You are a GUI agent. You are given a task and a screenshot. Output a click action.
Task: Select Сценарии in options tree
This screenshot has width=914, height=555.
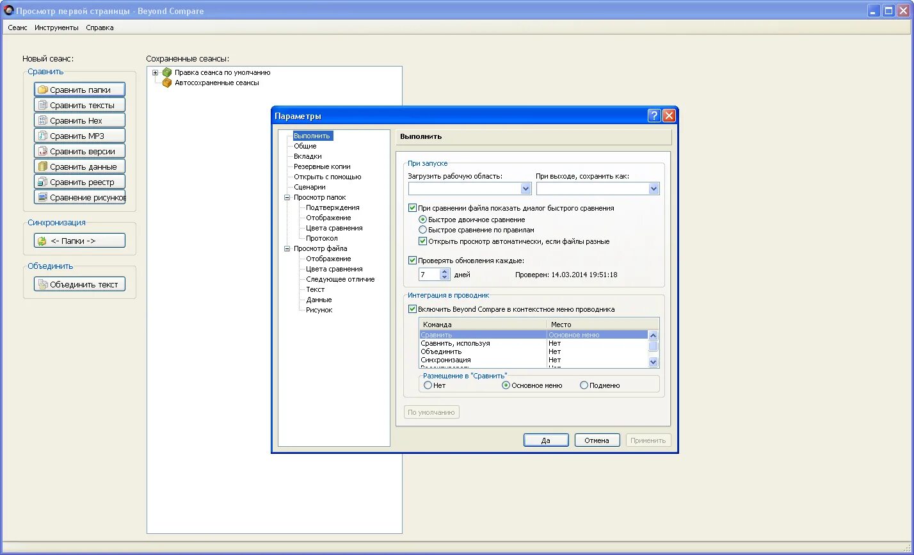click(x=310, y=187)
